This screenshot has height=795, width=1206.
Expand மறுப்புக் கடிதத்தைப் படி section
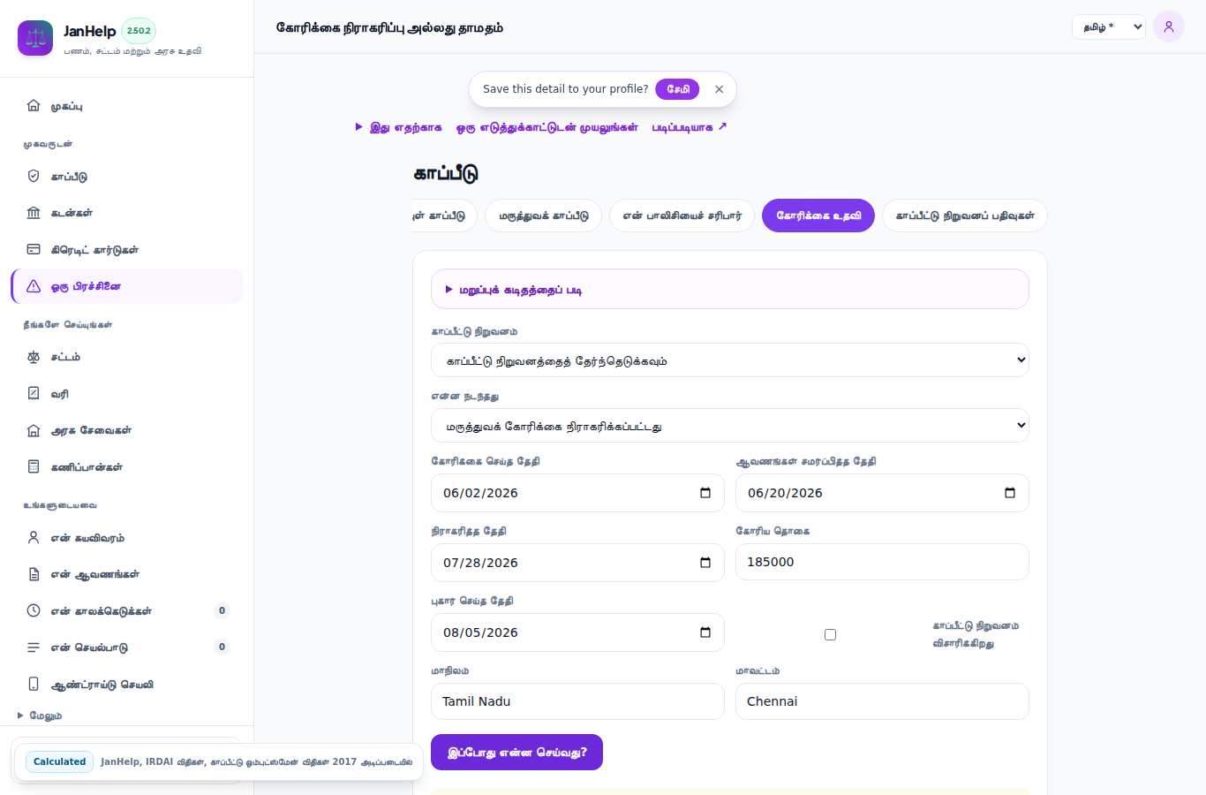[x=730, y=289]
